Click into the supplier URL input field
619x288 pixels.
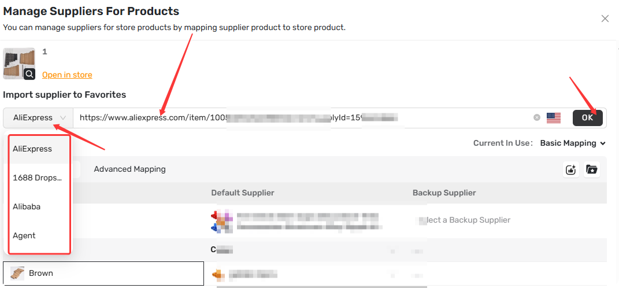pos(302,118)
